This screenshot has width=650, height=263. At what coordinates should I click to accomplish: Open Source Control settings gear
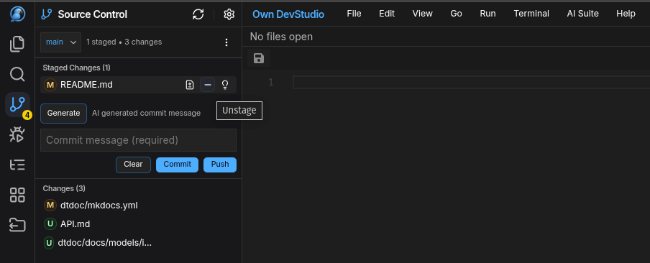(229, 14)
